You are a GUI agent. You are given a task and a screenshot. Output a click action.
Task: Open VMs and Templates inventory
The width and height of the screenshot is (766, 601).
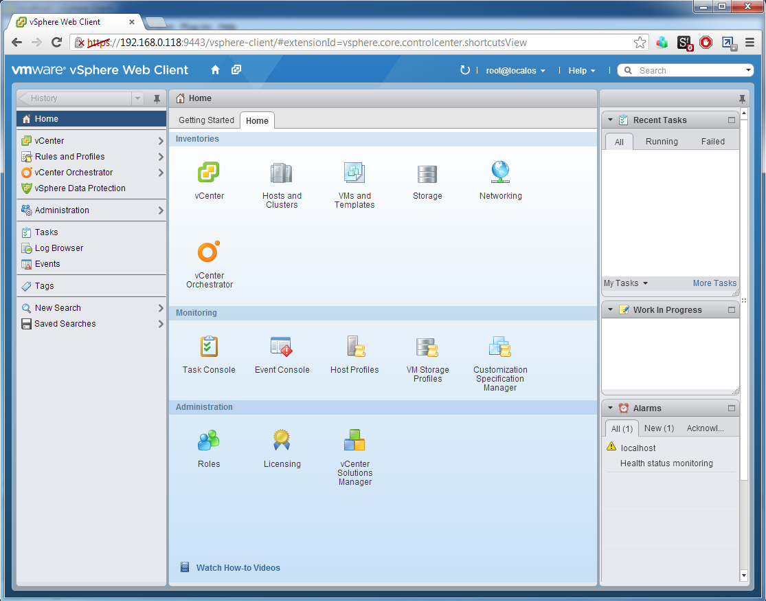[354, 173]
